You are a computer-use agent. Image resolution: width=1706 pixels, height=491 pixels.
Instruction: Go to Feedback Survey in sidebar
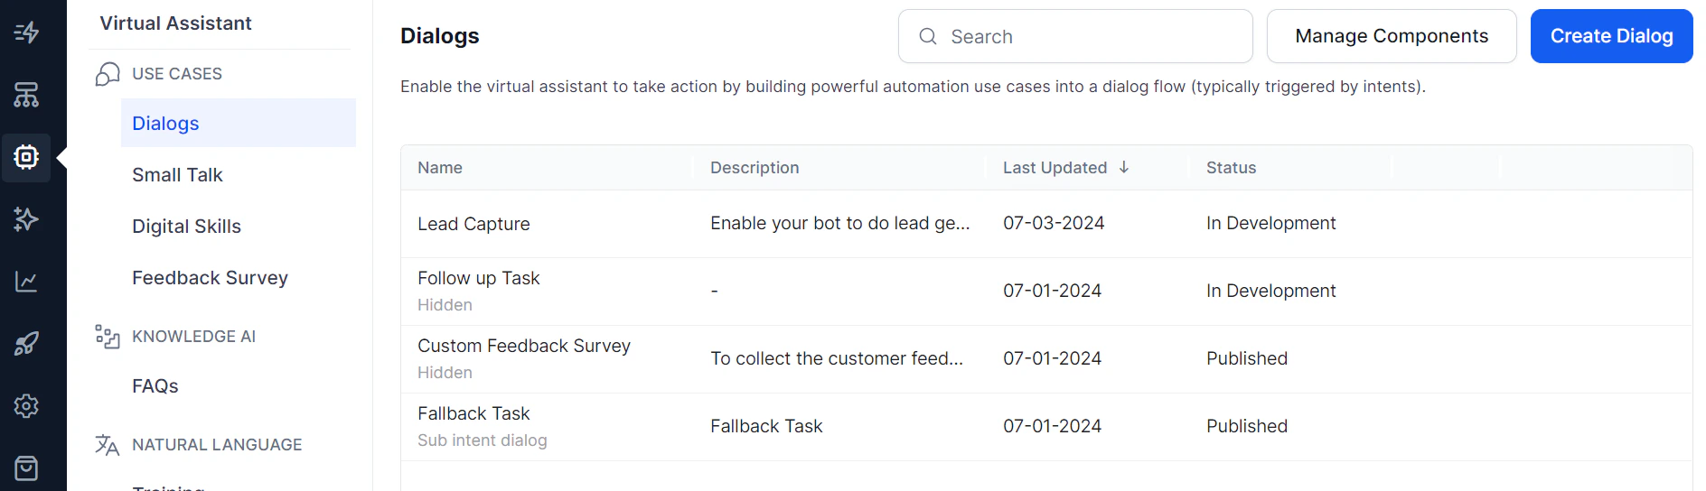(210, 278)
